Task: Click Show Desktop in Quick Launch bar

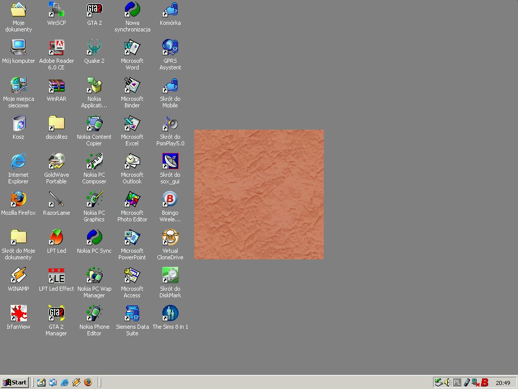Action: (41, 382)
